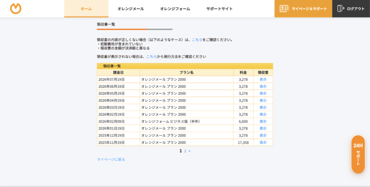Click the 領収書一覧 page heading
370x187 pixels.
[x=106, y=24]
